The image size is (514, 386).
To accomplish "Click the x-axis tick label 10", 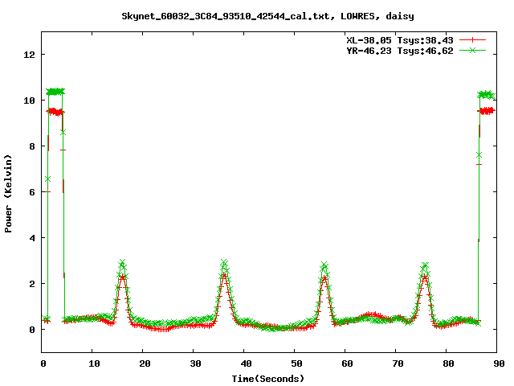I will point(94,363).
